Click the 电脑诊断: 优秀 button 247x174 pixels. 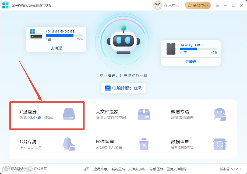click(123, 88)
